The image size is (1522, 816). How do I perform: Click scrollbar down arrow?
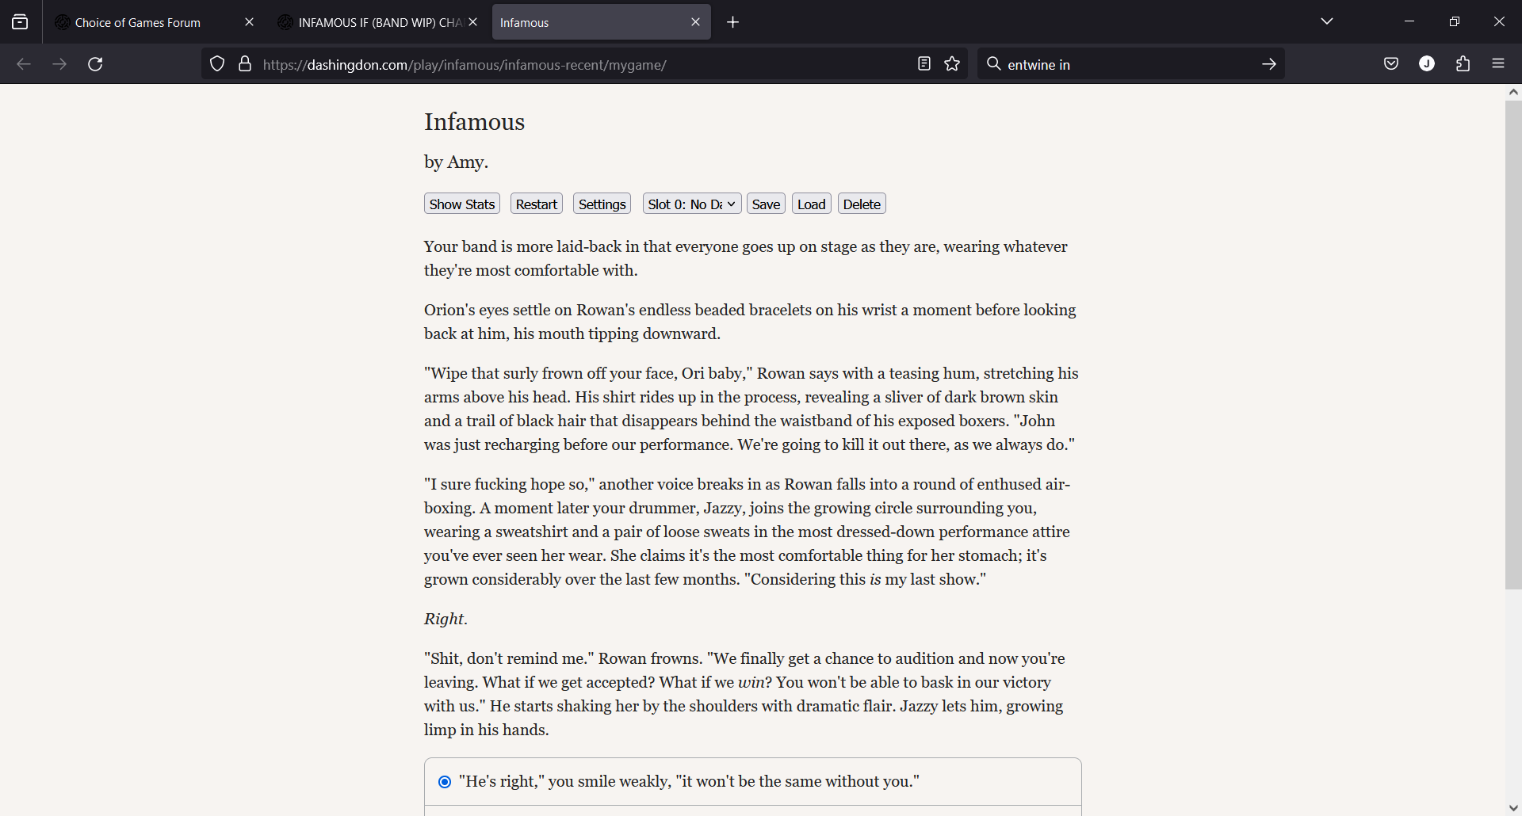click(x=1513, y=808)
